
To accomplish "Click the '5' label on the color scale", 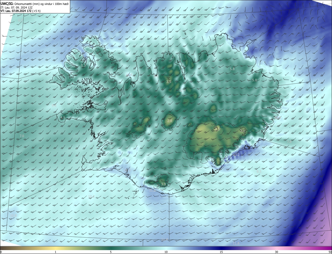I will click(111, 252).
